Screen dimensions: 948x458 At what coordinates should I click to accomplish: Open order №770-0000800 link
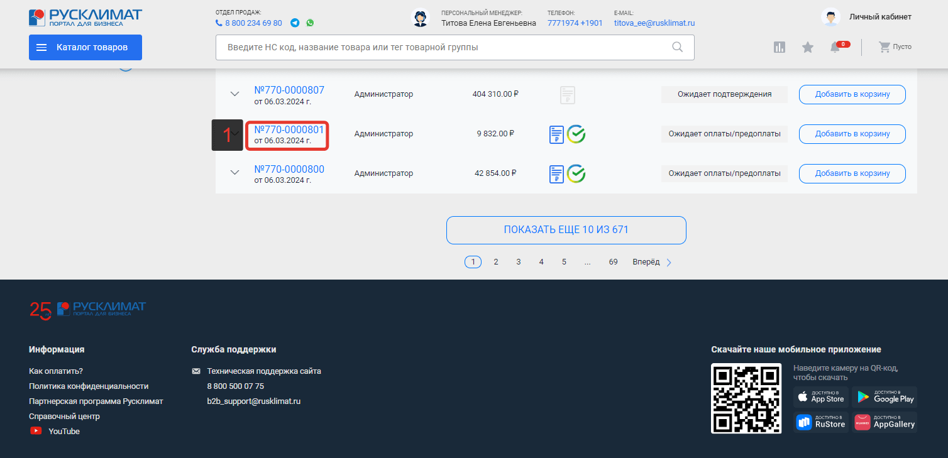point(289,169)
